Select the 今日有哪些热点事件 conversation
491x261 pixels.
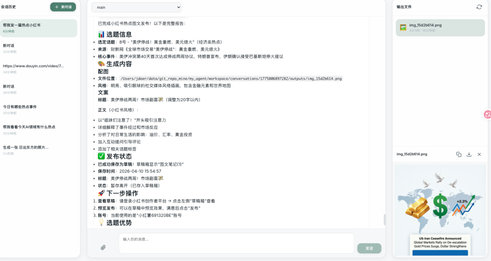38,109
